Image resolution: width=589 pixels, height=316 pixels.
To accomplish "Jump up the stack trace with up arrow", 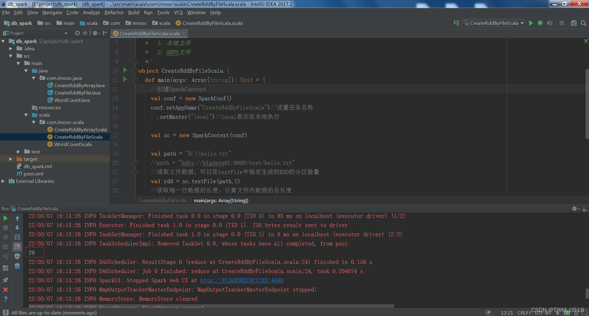I will [17, 218].
